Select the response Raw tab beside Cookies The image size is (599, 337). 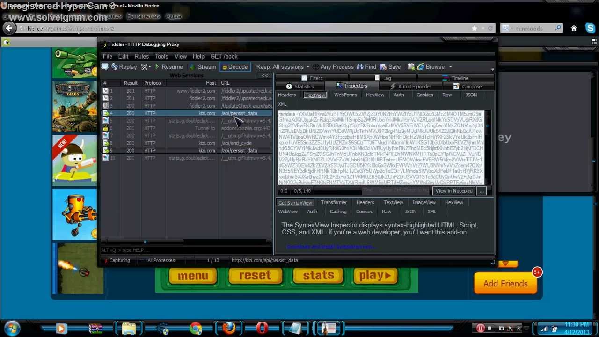tap(387, 212)
